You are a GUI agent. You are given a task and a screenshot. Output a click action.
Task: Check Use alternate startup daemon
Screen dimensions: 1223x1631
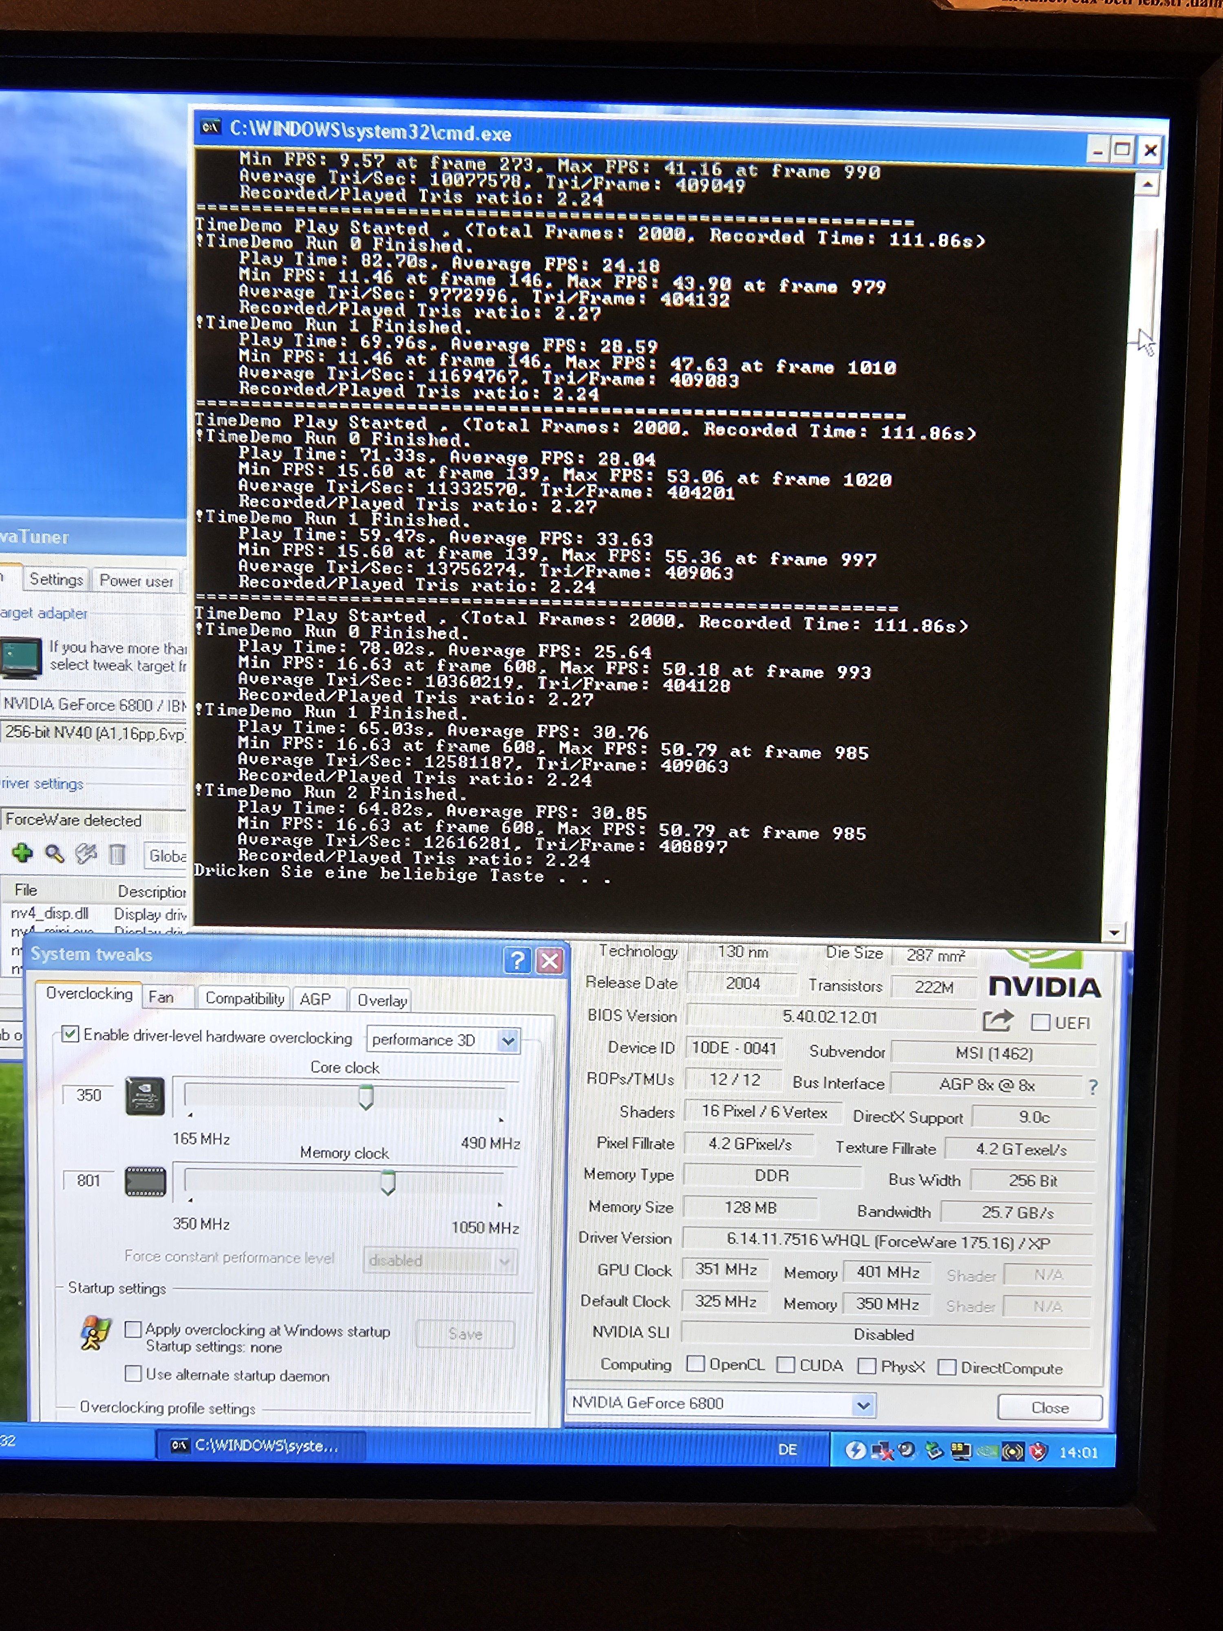(133, 1373)
